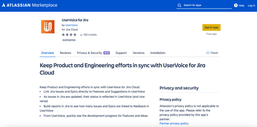257x127 pixels.
Task: Click the SUPPORTED badge
Action: point(69,40)
